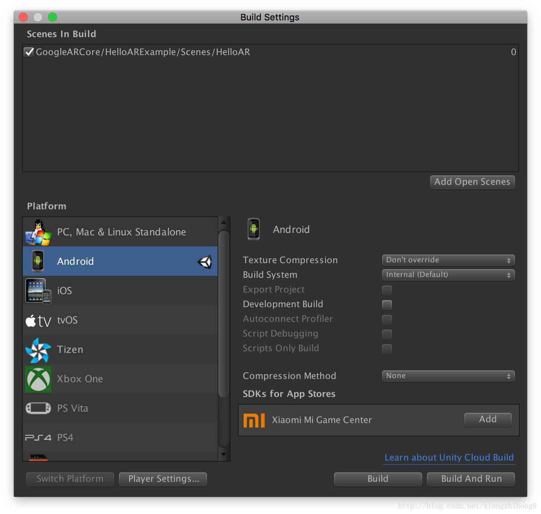Select the Android platform row

point(120,261)
